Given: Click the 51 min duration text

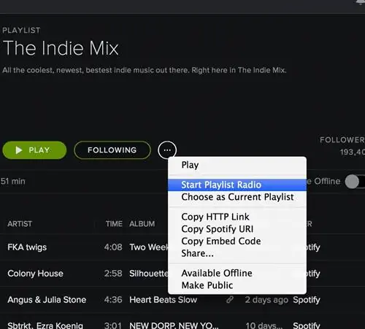Looking at the screenshot, I should click(12, 182).
